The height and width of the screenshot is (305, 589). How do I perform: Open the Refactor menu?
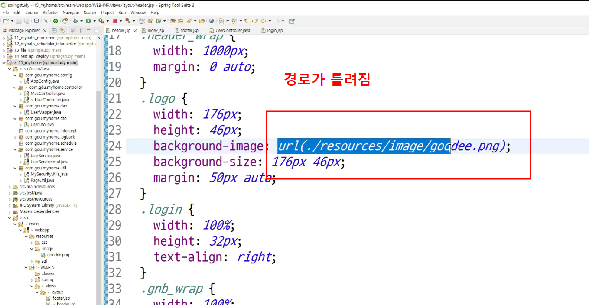pos(50,13)
